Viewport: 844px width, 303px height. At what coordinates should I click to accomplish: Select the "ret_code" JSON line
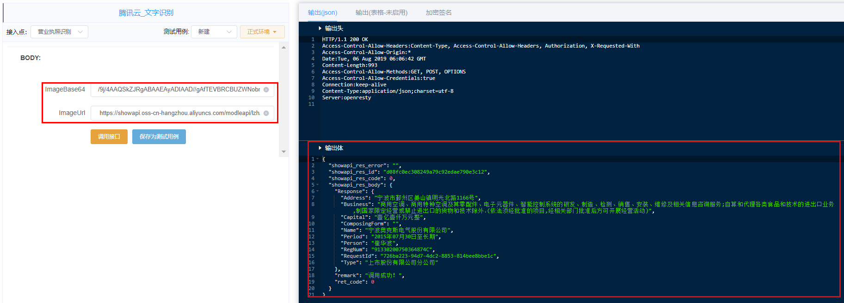pos(354,282)
